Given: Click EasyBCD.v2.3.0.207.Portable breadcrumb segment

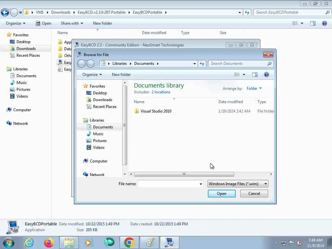Looking at the screenshot, I should coord(101,12).
